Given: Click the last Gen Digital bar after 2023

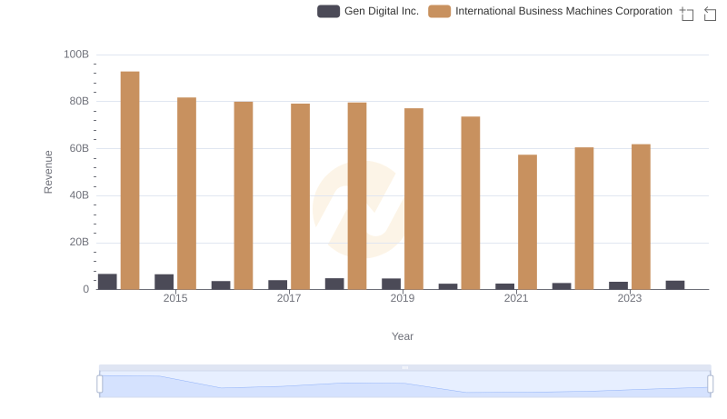Looking at the screenshot, I should (675, 285).
